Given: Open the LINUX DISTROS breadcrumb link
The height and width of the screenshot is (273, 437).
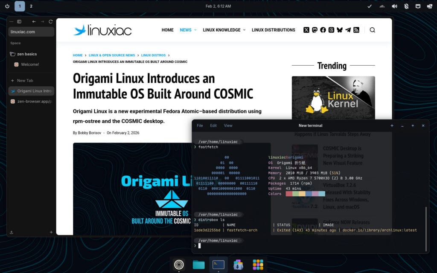Looking at the screenshot, I should click(153, 55).
